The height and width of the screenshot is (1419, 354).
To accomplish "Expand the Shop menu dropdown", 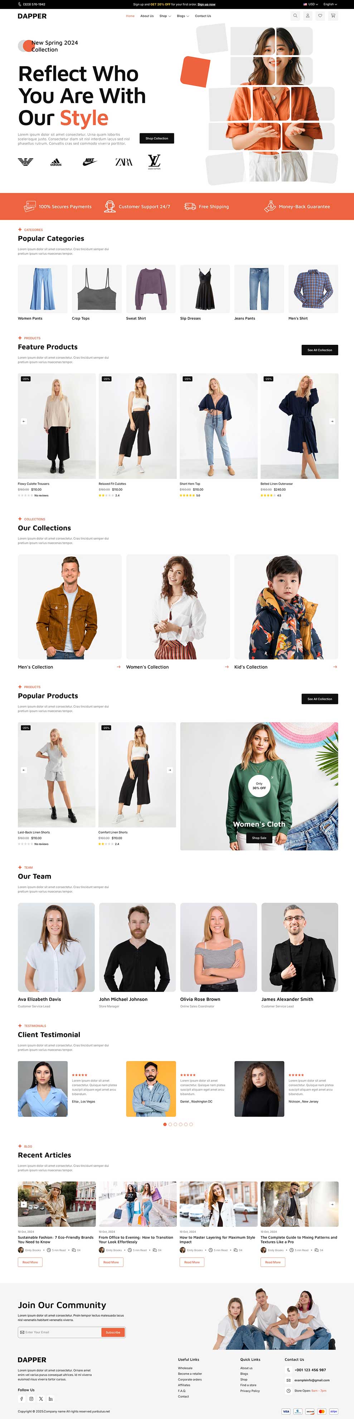I will point(165,16).
